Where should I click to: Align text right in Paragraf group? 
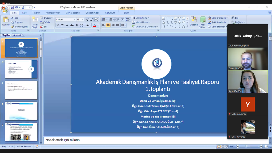[x=113, y=25]
